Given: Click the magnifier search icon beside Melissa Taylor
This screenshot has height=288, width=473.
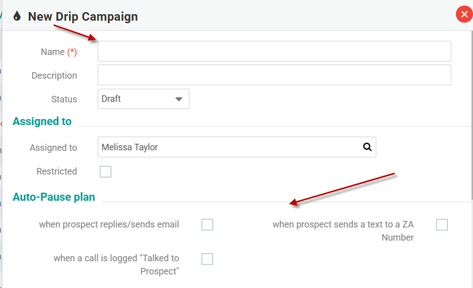Looking at the screenshot, I should click(x=367, y=147).
